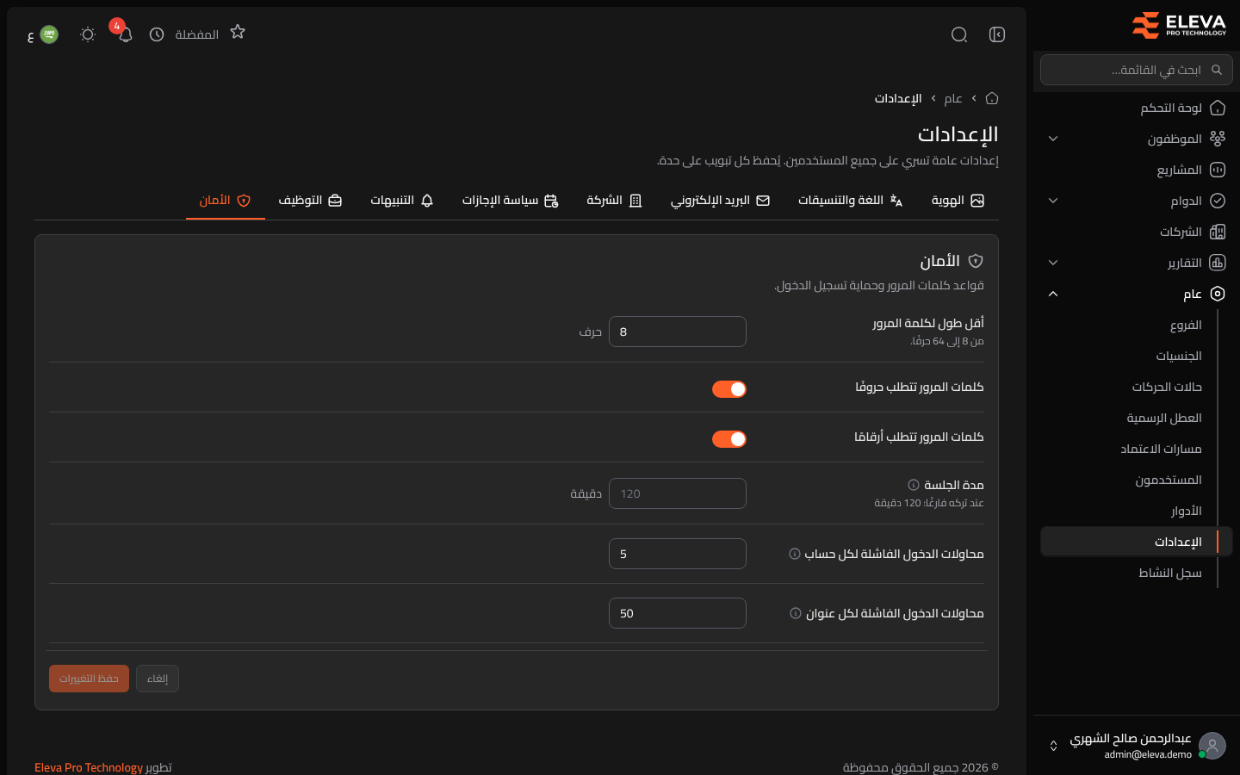
Task: Go home via breadcrumb house icon
Action: (x=992, y=98)
